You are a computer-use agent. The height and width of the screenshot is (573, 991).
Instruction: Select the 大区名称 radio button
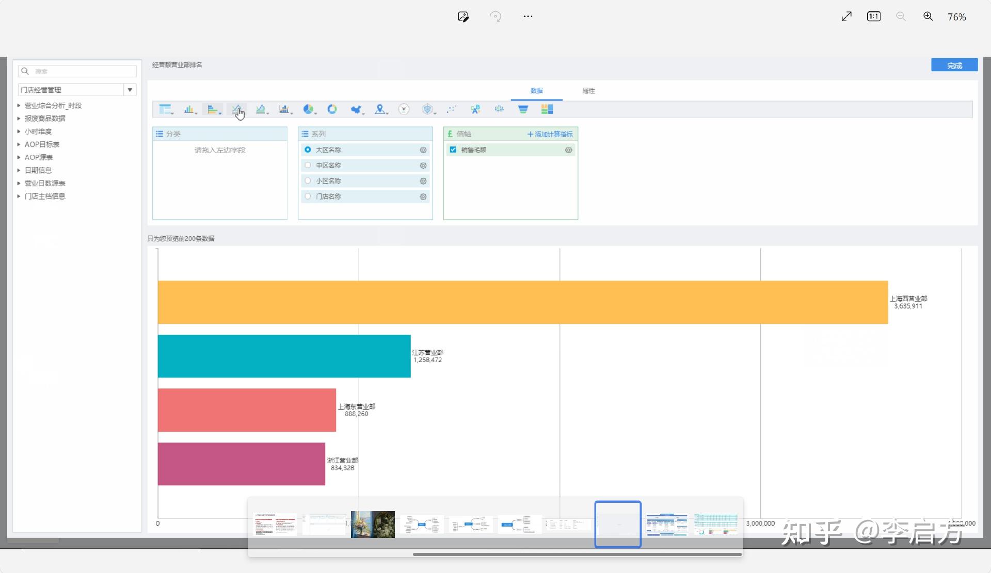308,150
